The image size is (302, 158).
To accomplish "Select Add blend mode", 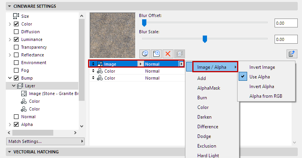I will pos(202,78).
